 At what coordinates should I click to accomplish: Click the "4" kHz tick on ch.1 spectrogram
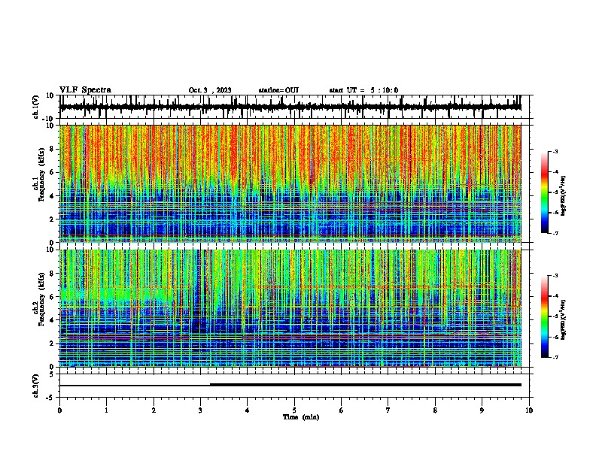click(52, 196)
